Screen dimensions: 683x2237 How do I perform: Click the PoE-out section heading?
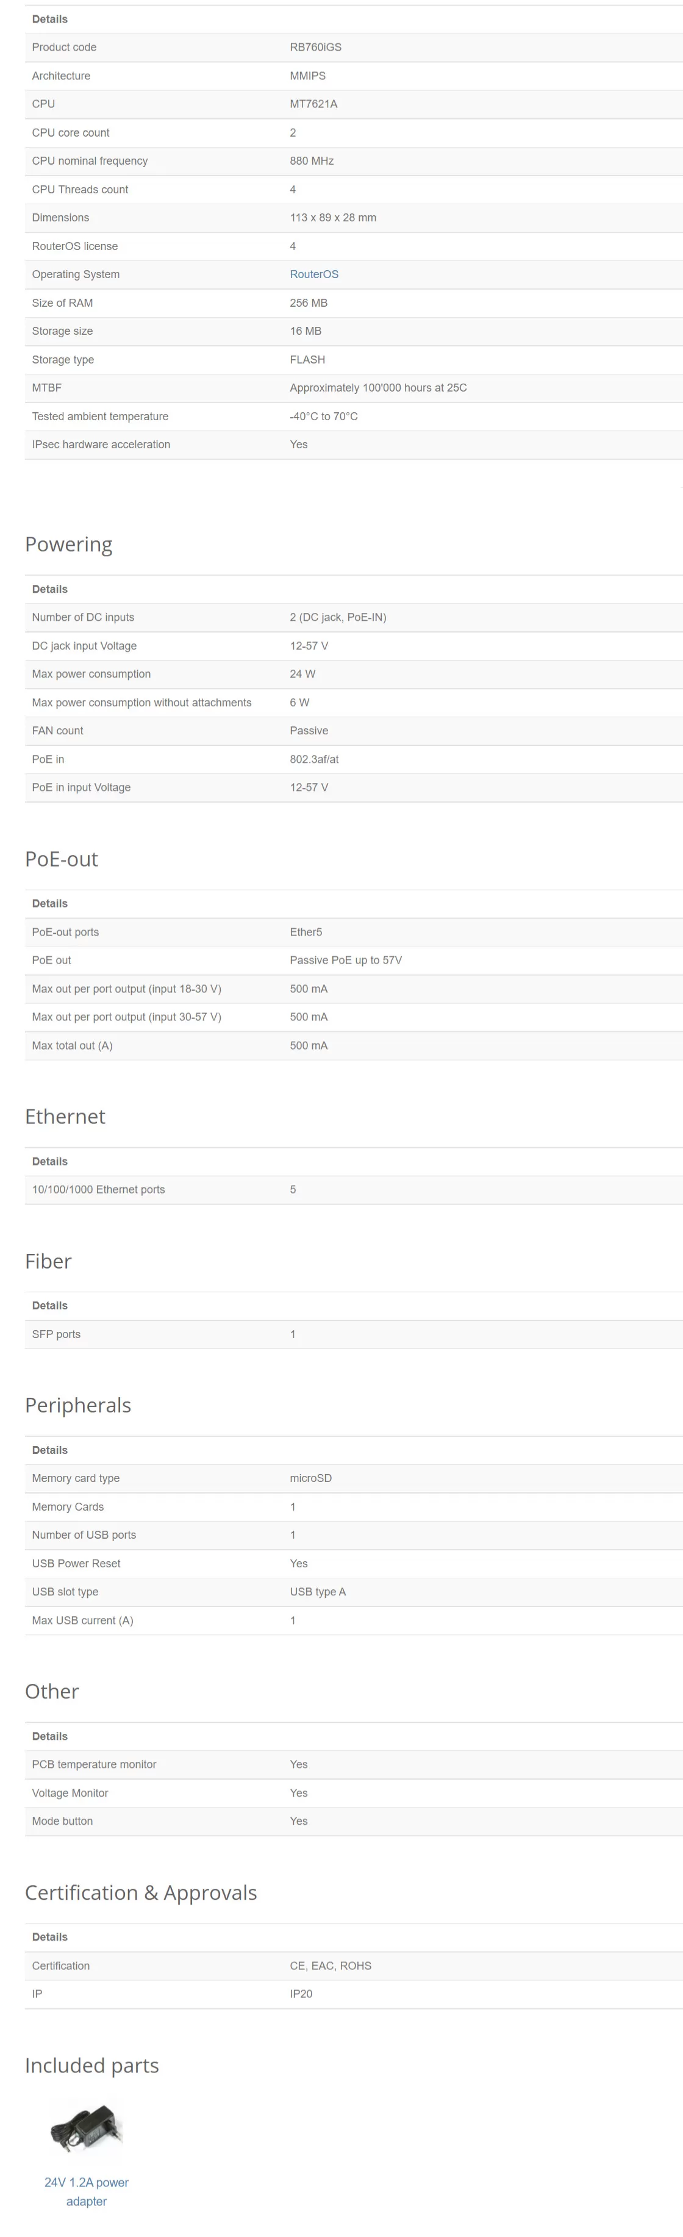pos(61,859)
